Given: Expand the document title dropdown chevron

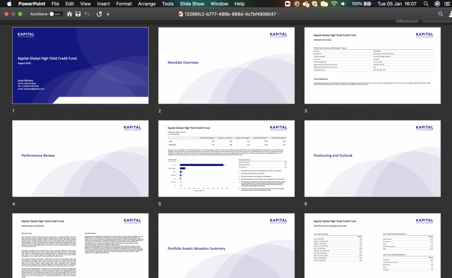Looking at the screenshot, I should click(x=279, y=14).
